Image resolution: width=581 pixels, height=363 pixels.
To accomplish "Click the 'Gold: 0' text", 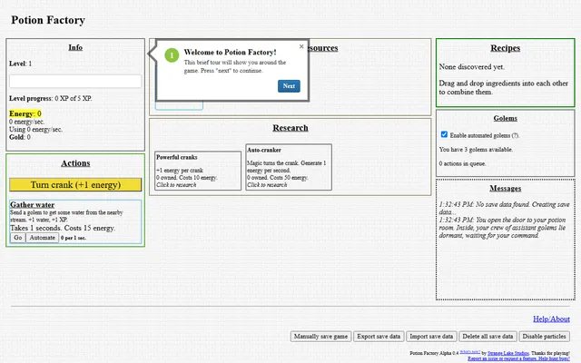I will [20, 137].
